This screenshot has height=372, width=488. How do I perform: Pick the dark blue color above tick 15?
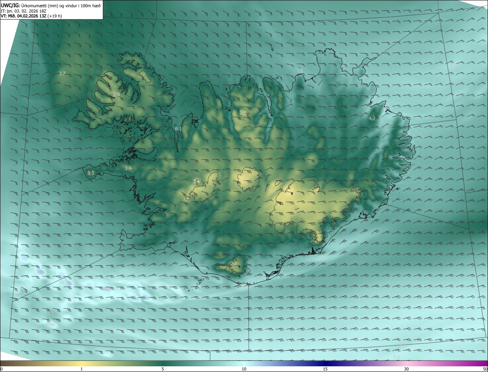pyautogui.click(x=325, y=363)
